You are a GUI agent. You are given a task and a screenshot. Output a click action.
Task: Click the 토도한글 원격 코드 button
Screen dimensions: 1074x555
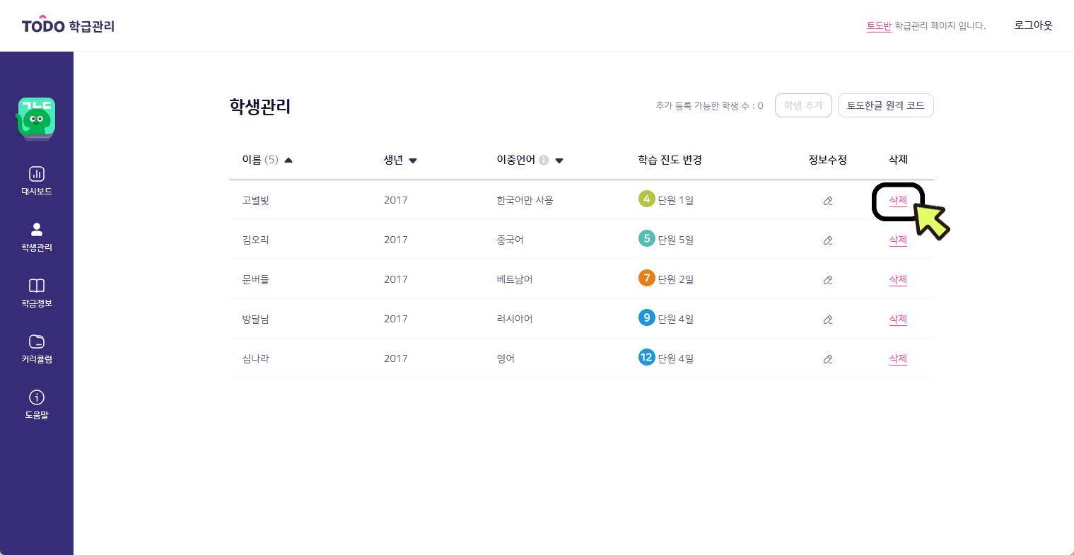click(886, 105)
